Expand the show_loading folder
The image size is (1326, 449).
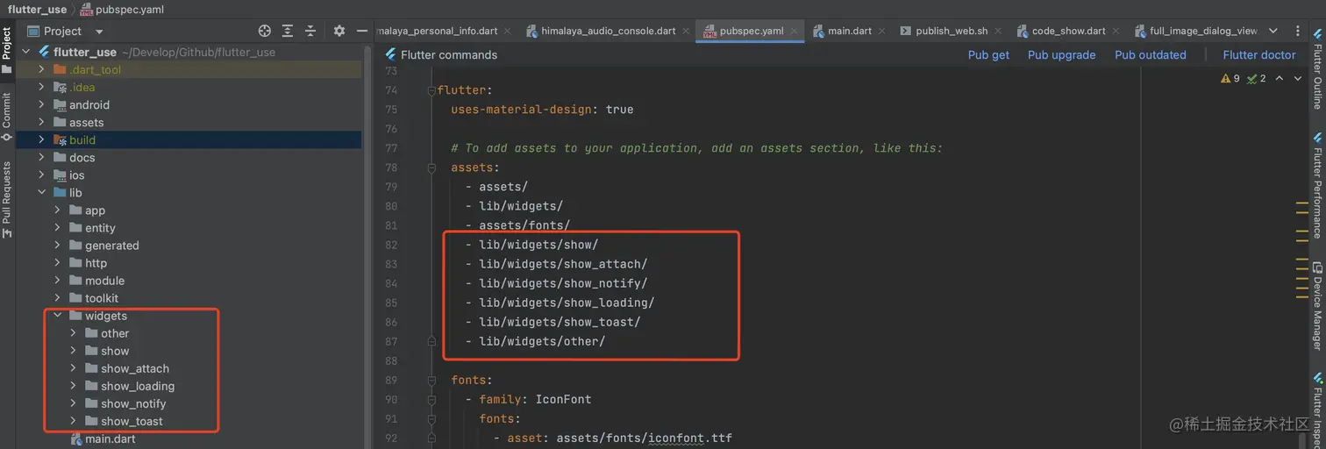point(73,386)
